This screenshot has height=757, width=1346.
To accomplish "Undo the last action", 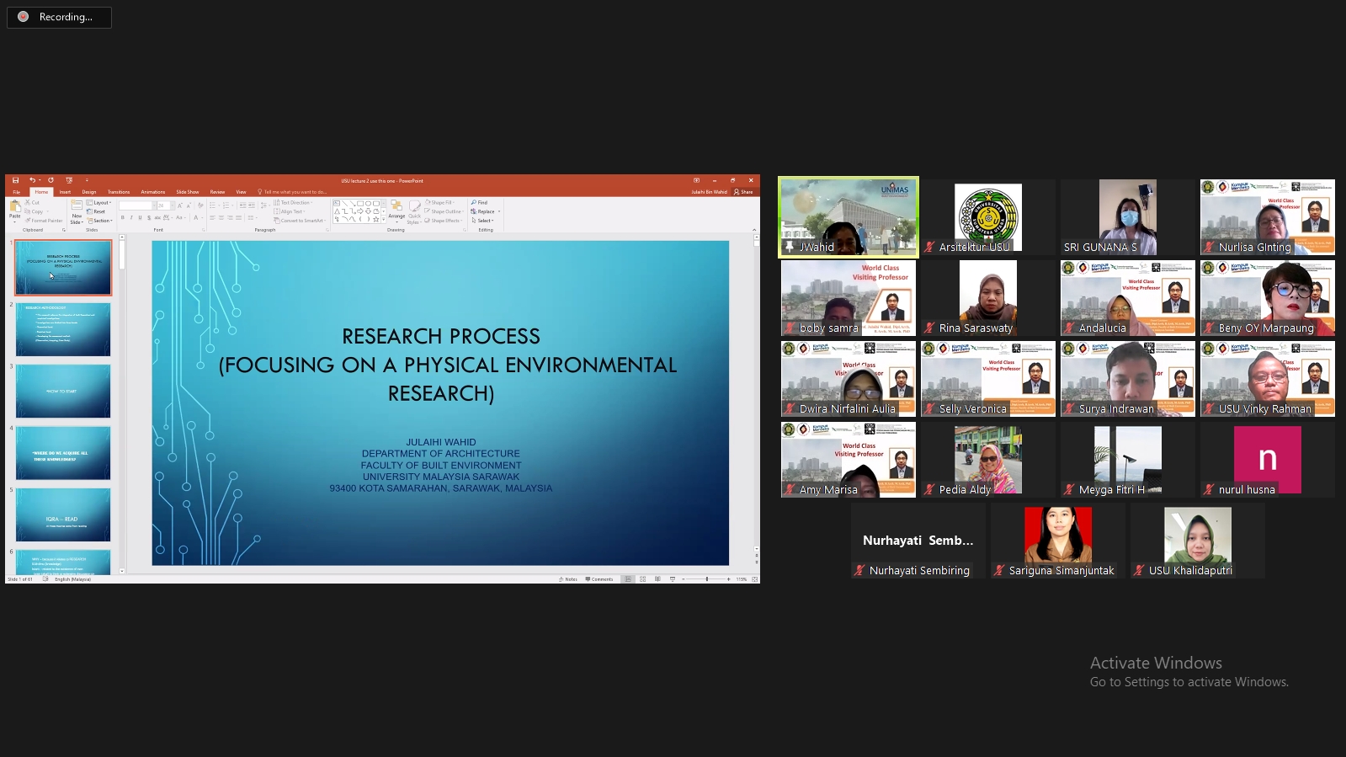I will click(32, 180).
